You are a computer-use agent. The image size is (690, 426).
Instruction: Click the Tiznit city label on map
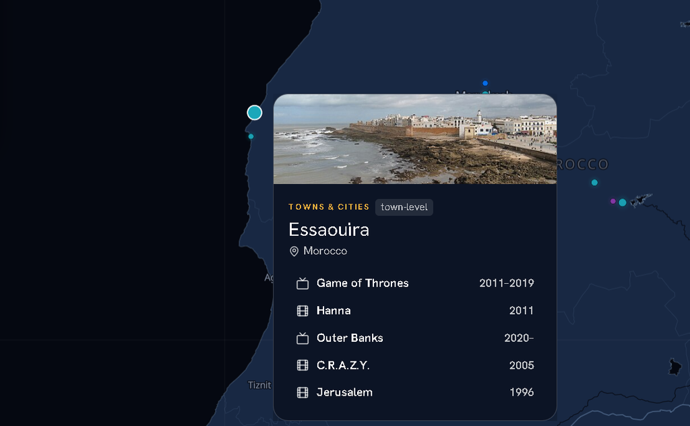[x=259, y=386]
